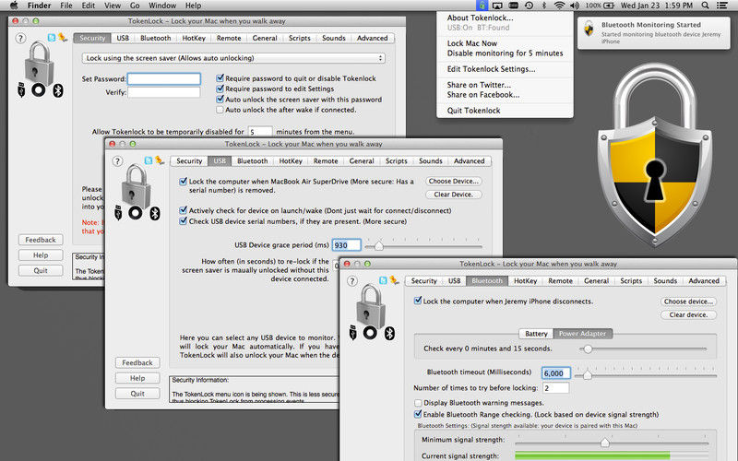Toggle Actively check for device on launch/wake
738x461 pixels.
(183, 210)
